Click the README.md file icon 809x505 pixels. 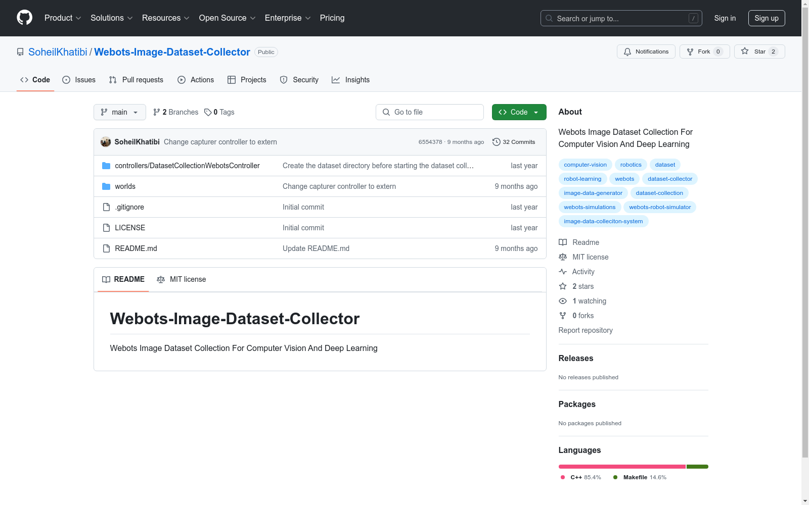pos(106,248)
